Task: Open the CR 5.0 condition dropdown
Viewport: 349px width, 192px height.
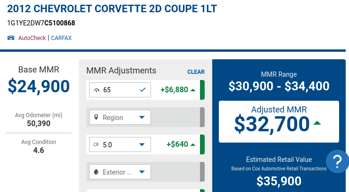Action: point(120,144)
